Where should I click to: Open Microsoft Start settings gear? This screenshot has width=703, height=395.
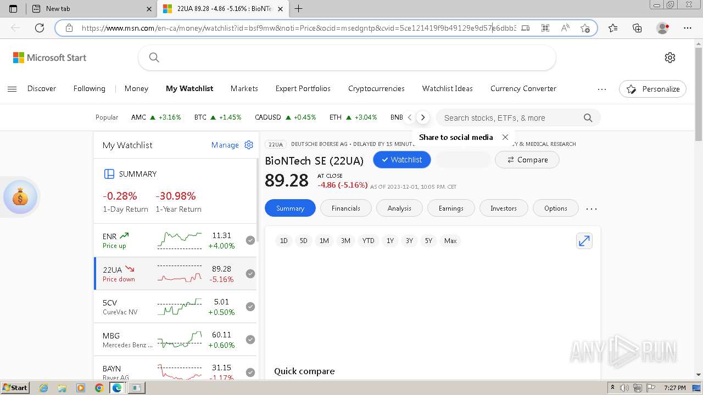click(x=670, y=58)
